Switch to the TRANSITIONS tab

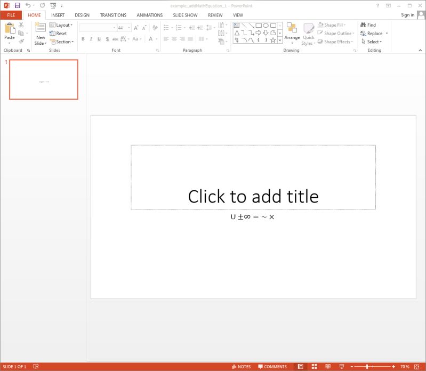coord(113,15)
